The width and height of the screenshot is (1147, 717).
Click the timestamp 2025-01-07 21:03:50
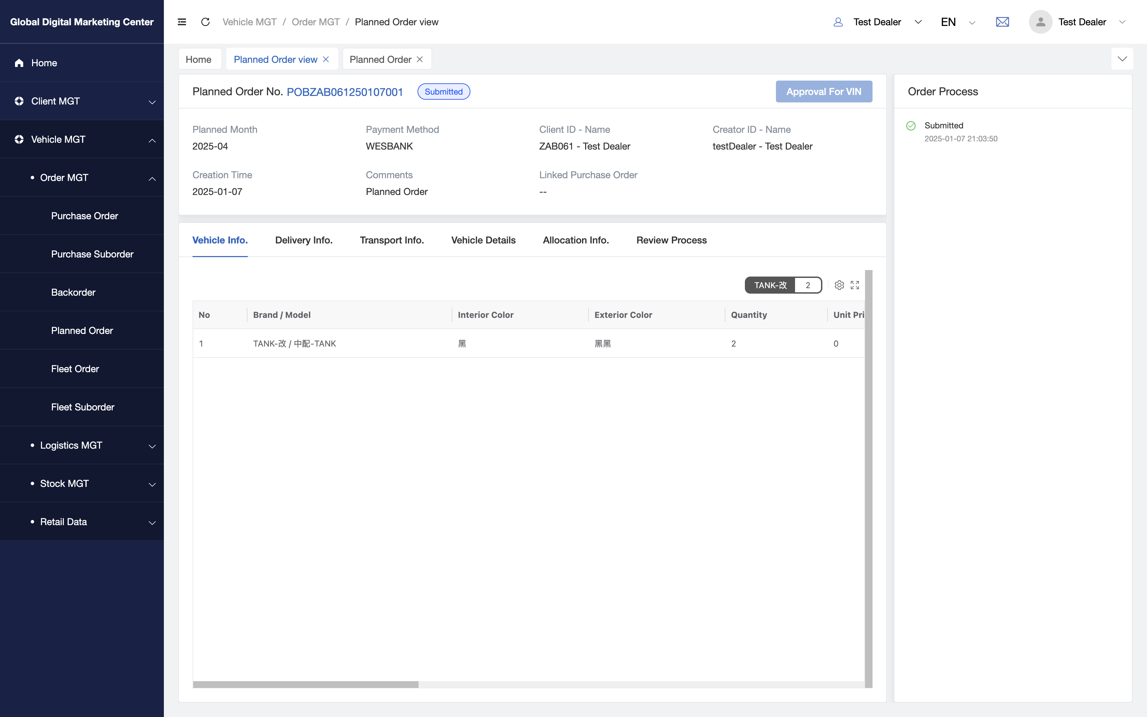pyautogui.click(x=961, y=139)
